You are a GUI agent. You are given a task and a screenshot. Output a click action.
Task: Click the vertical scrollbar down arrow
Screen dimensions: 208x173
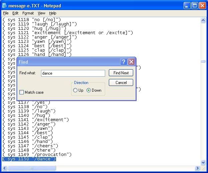203,163
